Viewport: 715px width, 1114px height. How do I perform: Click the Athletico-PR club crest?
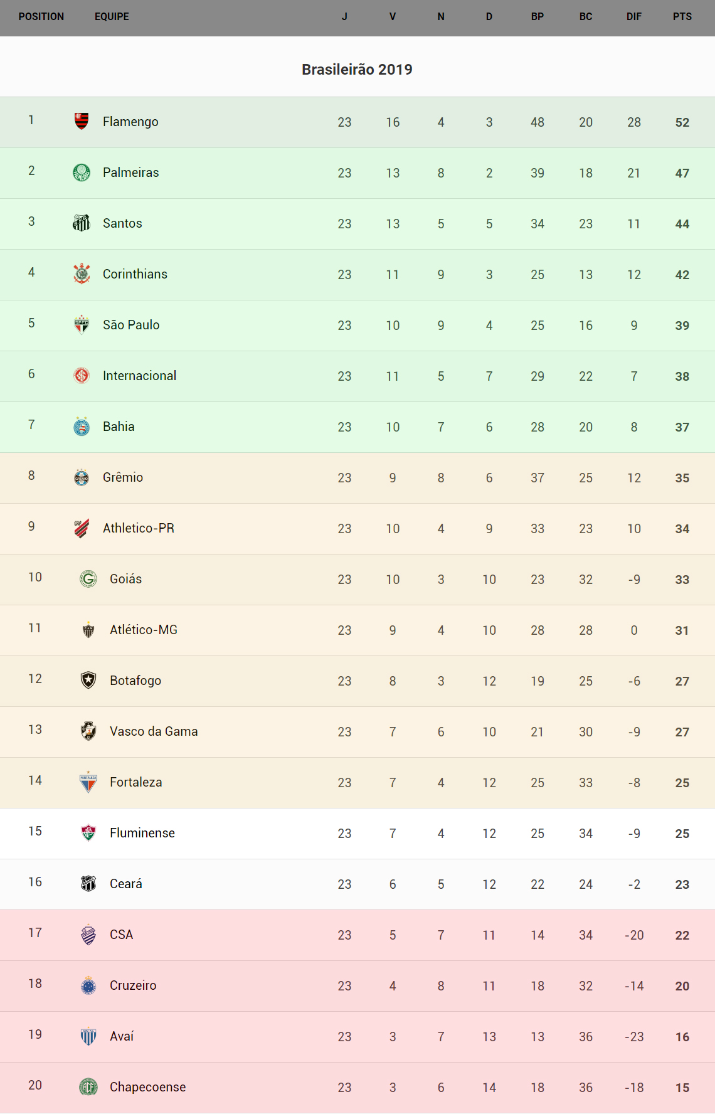pos(82,528)
